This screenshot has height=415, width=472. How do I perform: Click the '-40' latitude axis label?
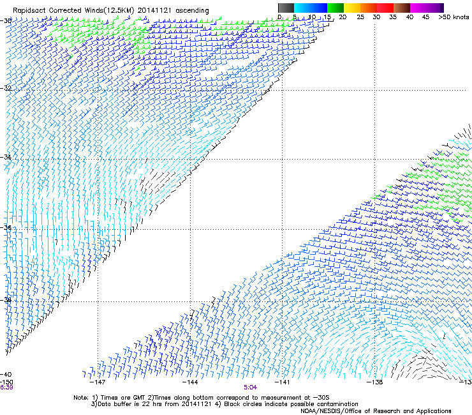click(6, 375)
